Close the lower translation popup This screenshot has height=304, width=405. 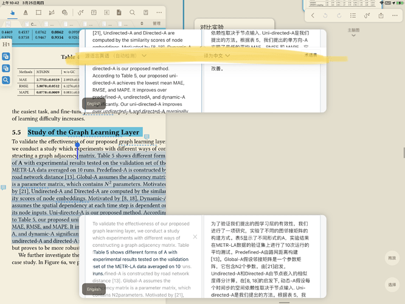(195, 237)
